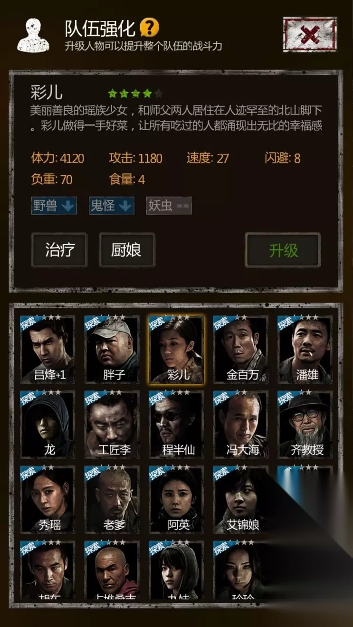Select the 金百万 character portrait

click(x=241, y=349)
